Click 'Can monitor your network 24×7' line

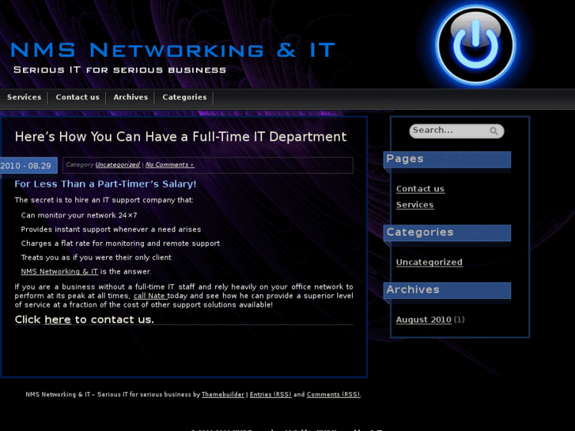click(79, 215)
